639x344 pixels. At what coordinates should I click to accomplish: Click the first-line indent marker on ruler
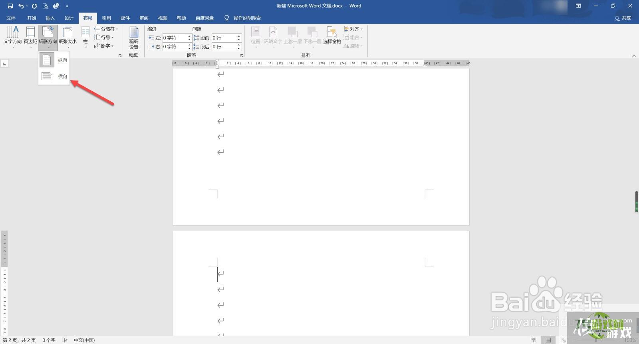pyautogui.click(x=217, y=61)
